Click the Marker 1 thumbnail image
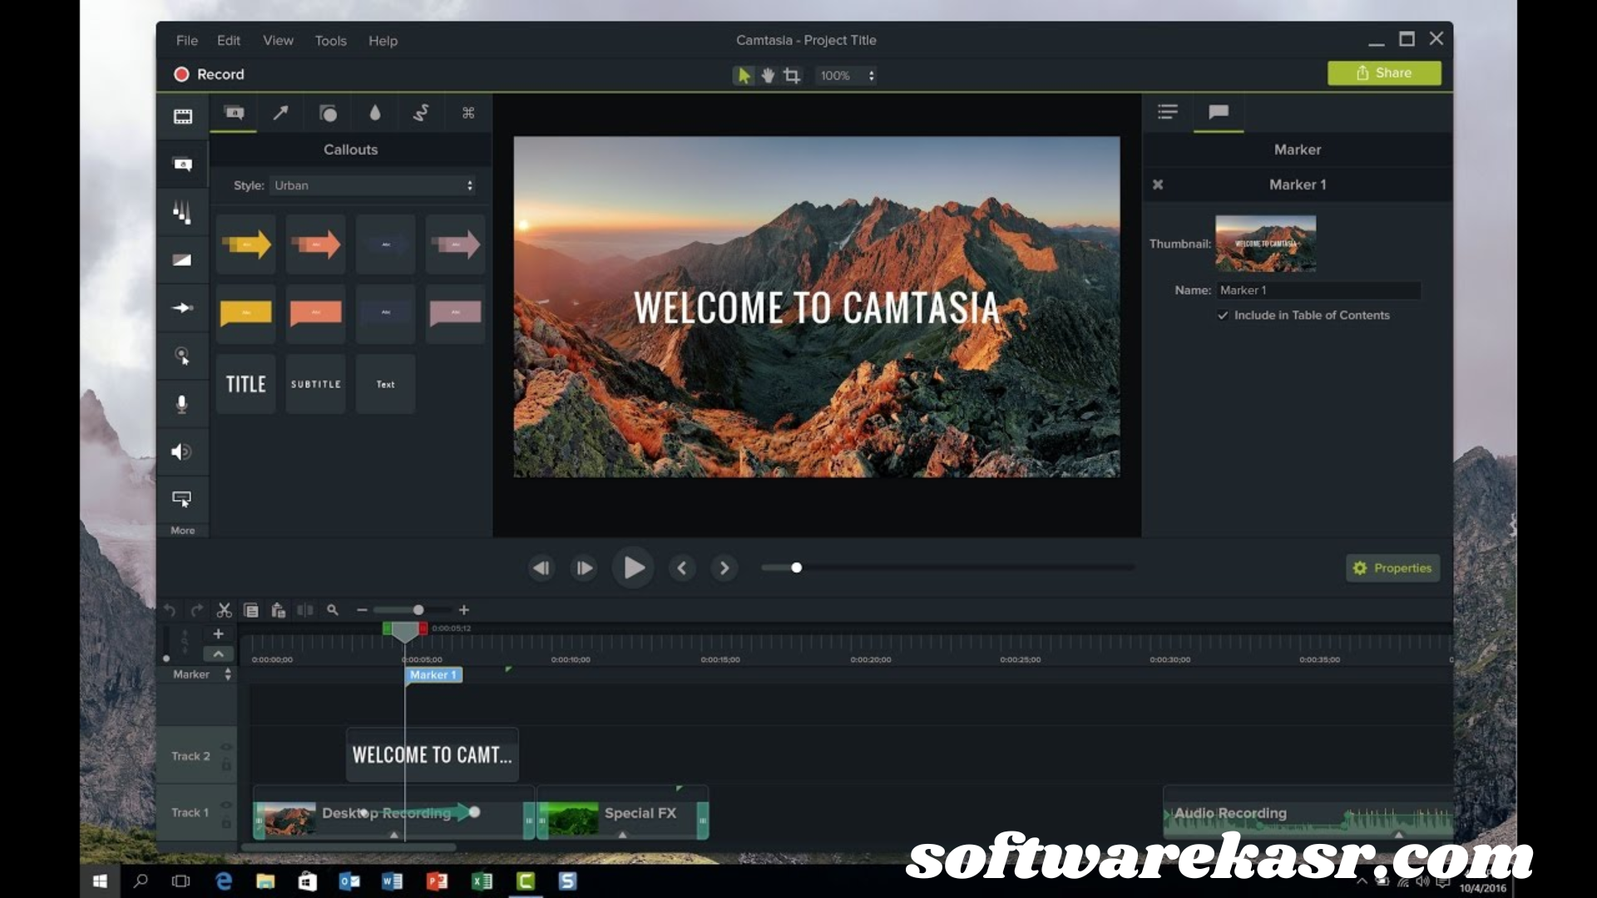 1265,244
